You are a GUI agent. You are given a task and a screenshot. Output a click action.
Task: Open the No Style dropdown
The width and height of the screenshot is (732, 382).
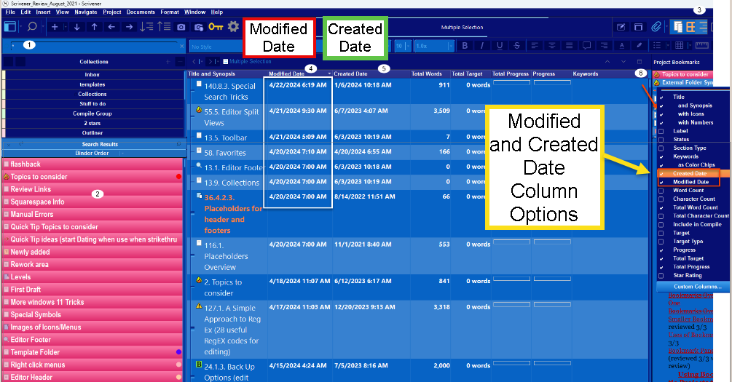(215, 46)
